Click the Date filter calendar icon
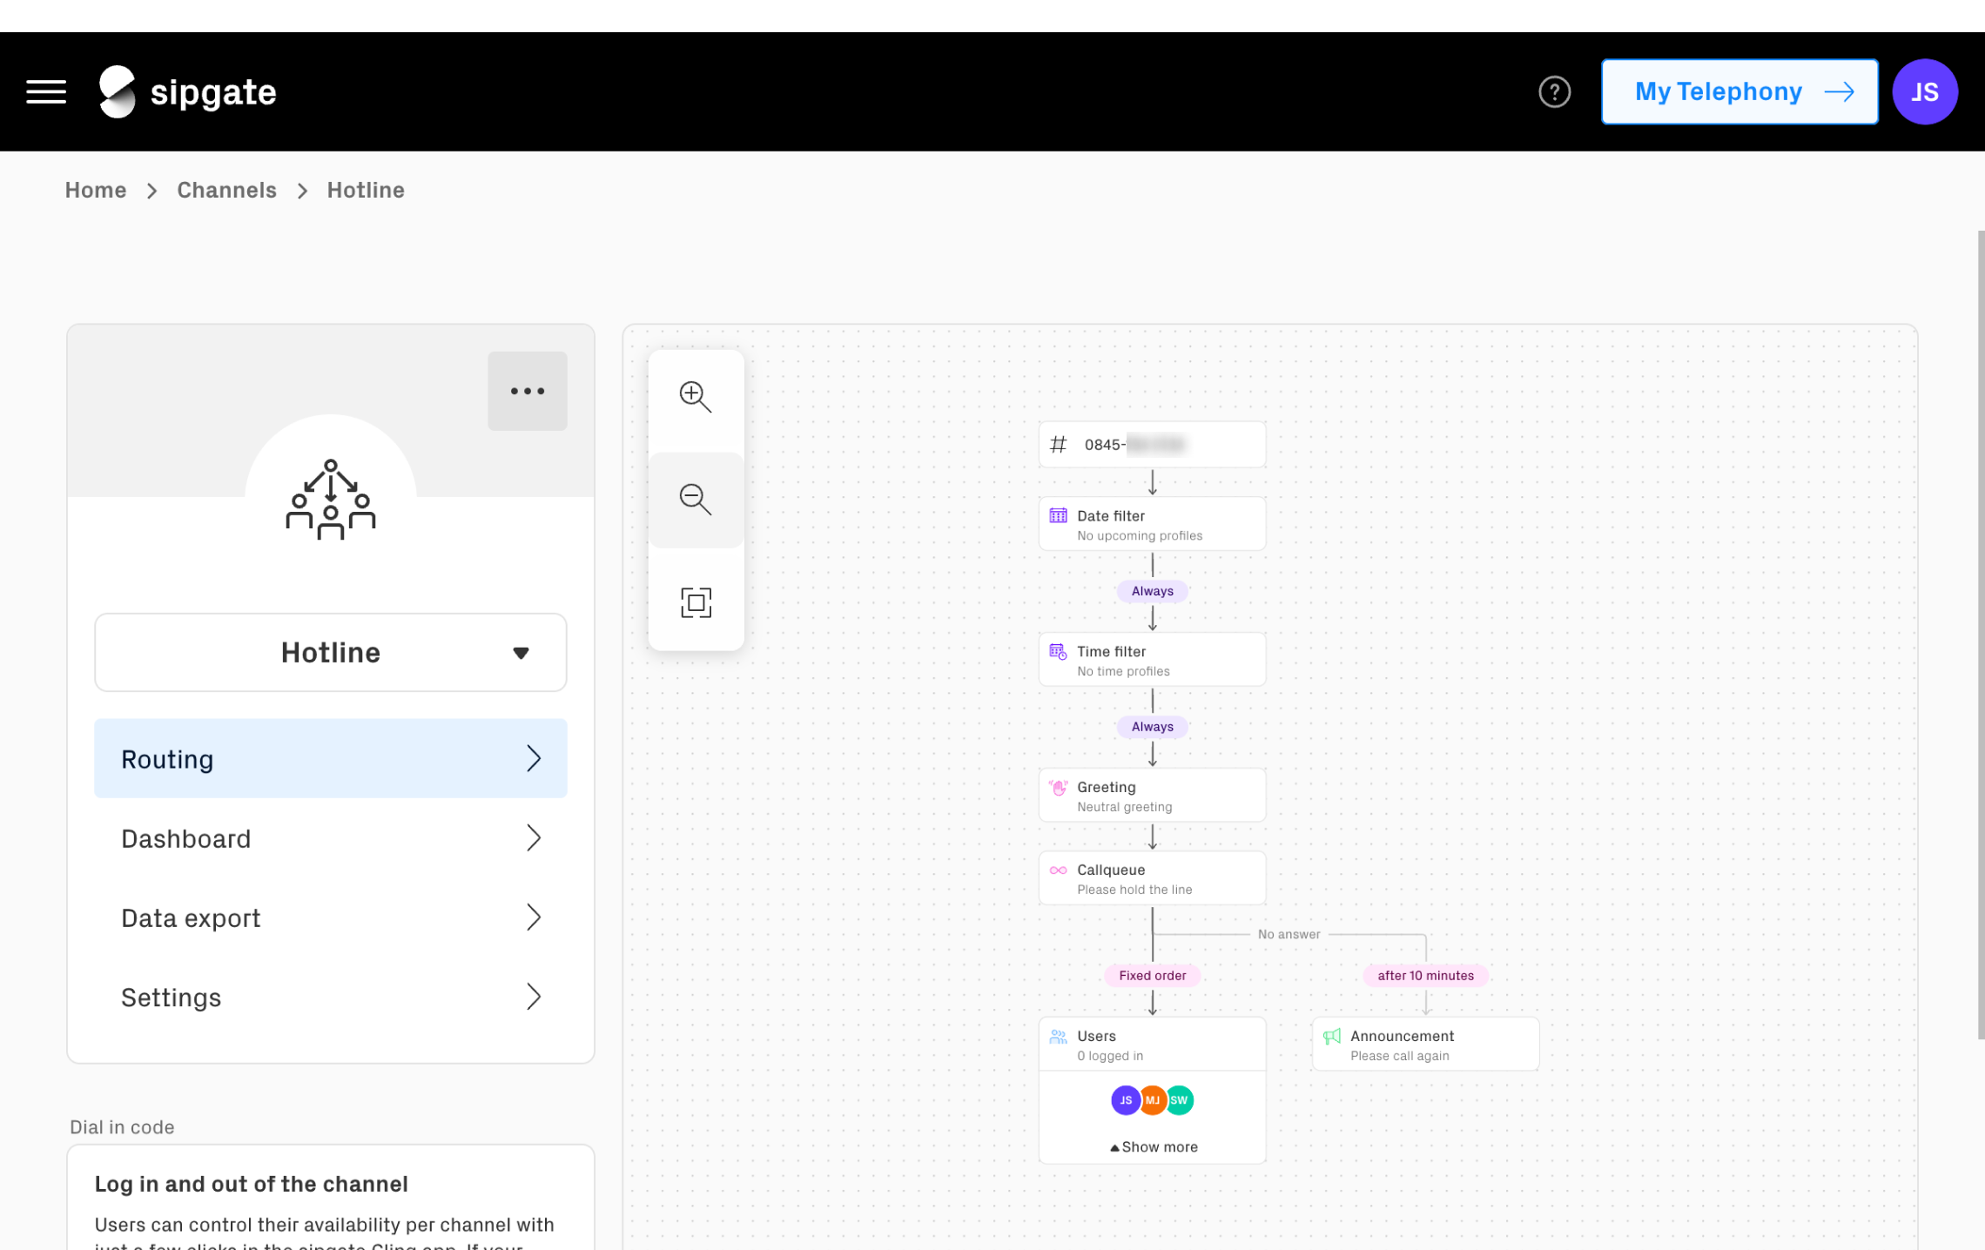1985x1250 pixels. (x=1058, y=515)
